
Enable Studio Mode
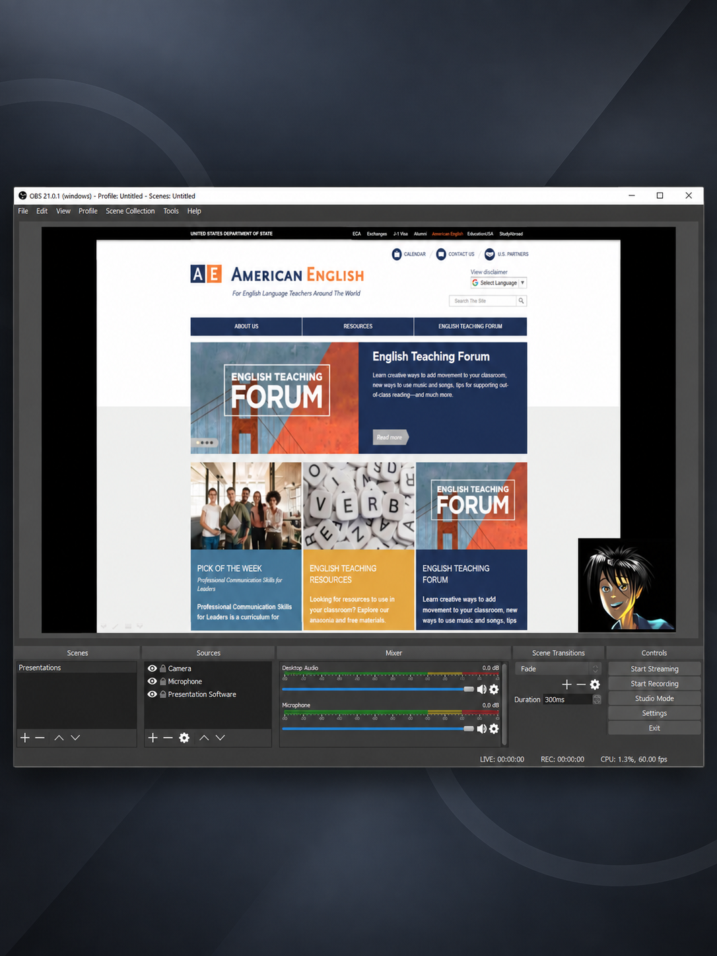[654, 699]
